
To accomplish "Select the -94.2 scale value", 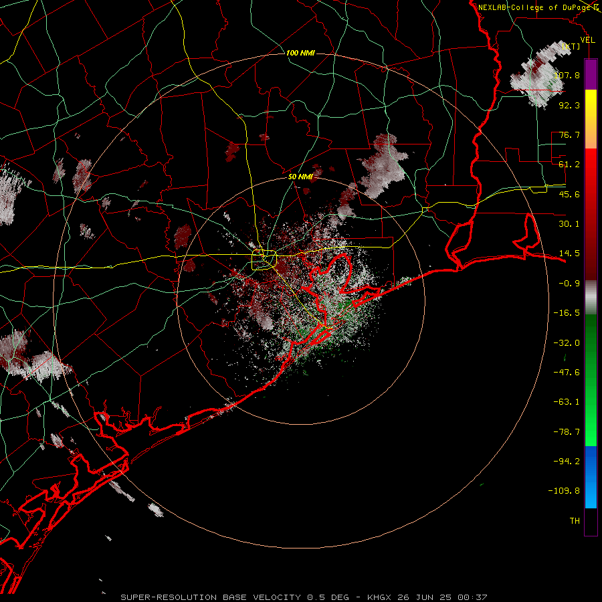I will coord(567,462).
